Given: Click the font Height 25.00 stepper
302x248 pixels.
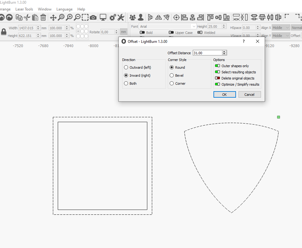Looking at the screenshot, I should (224, 26).
